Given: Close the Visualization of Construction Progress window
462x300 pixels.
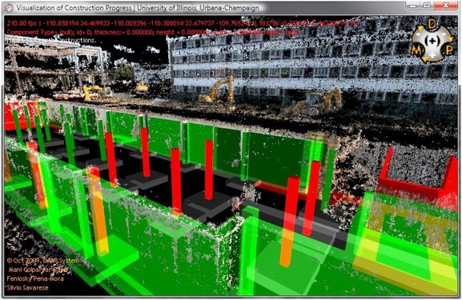Looking at the screenshot, I should tap(446, 6).
